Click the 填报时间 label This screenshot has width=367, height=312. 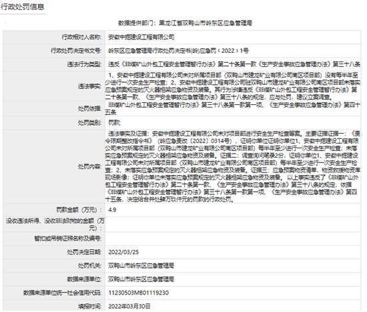[x=89, y=307]
